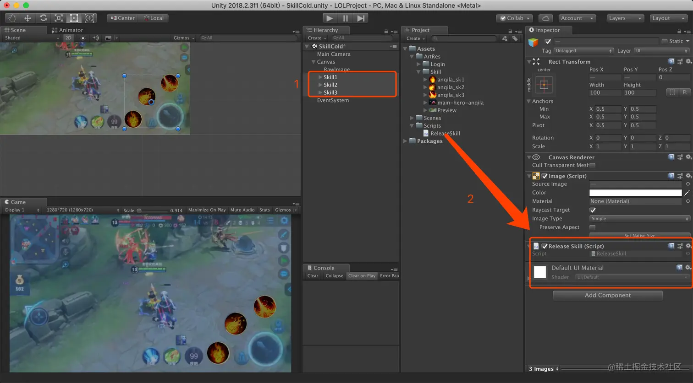
Task: Select the Rotate tool
Action: click(x=43, y=18)
